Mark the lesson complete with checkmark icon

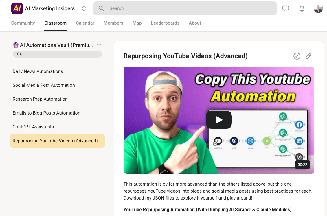[x=297, y=56]
